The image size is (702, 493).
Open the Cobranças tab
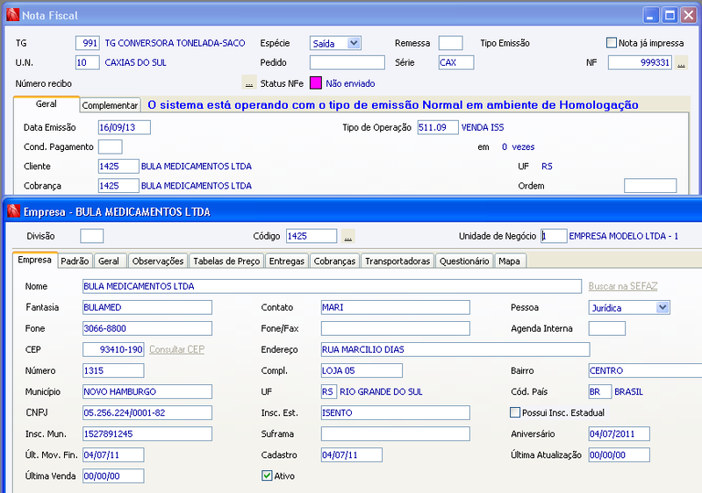334,261
